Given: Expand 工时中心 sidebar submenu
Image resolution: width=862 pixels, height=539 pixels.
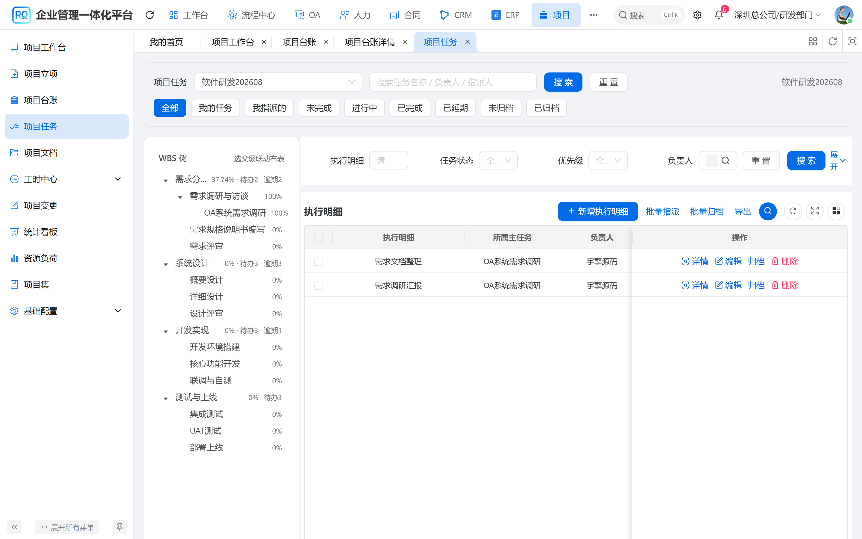Looking at the screenshot, I should (x=67, y=179).
